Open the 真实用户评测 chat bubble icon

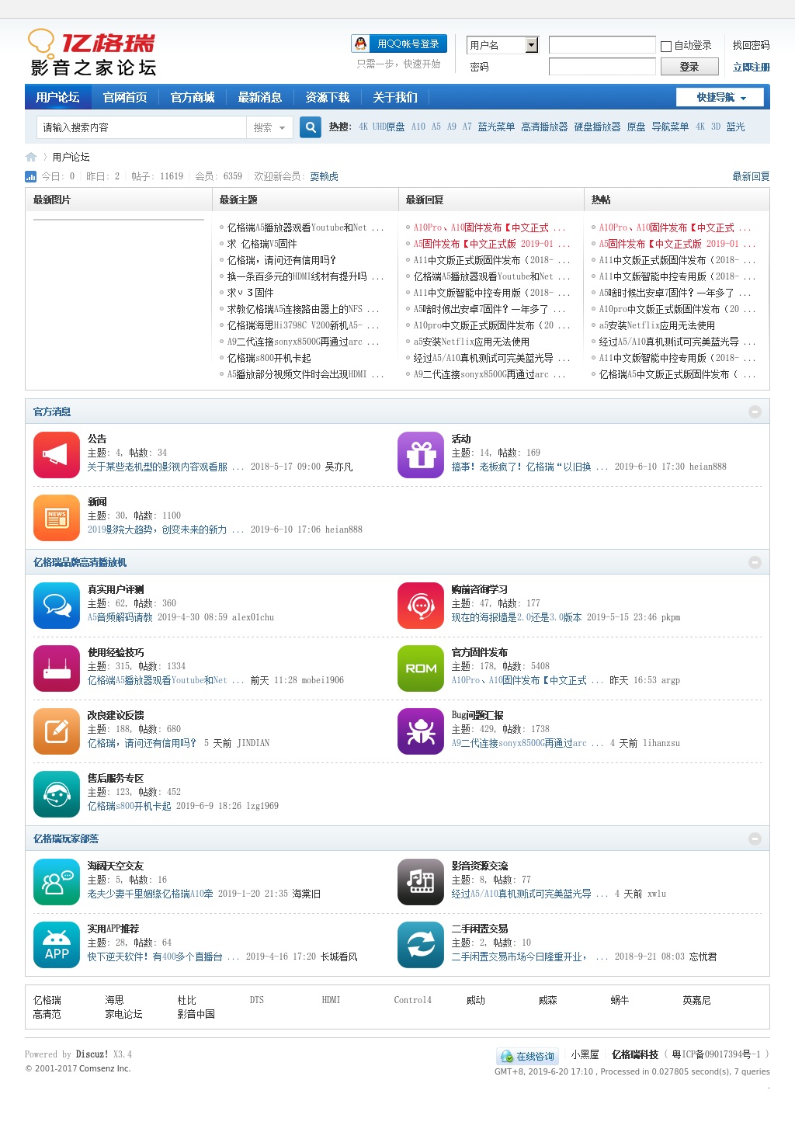pos(57,606)
